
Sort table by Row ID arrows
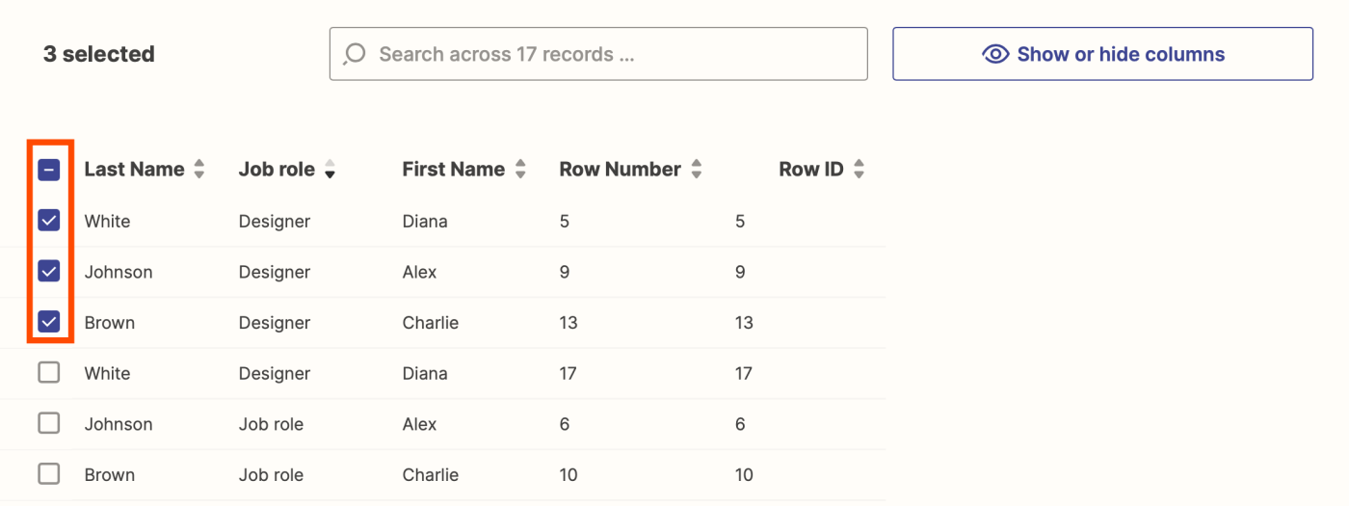pyautogui.click(x=859, y=170)
